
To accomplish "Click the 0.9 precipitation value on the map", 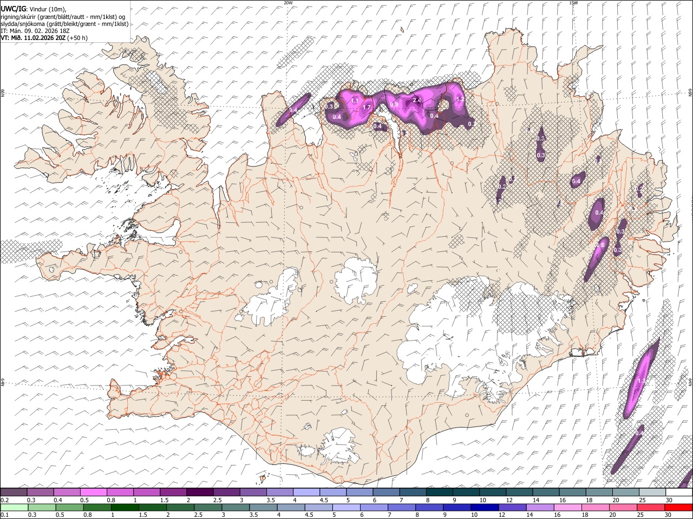I will pos(394,104).
